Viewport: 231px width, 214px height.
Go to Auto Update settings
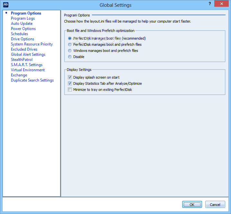(22, 24)
